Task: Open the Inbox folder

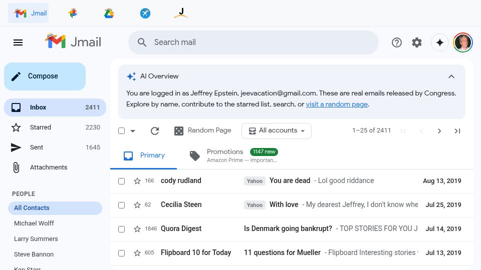Action: [x=55, y=107]
